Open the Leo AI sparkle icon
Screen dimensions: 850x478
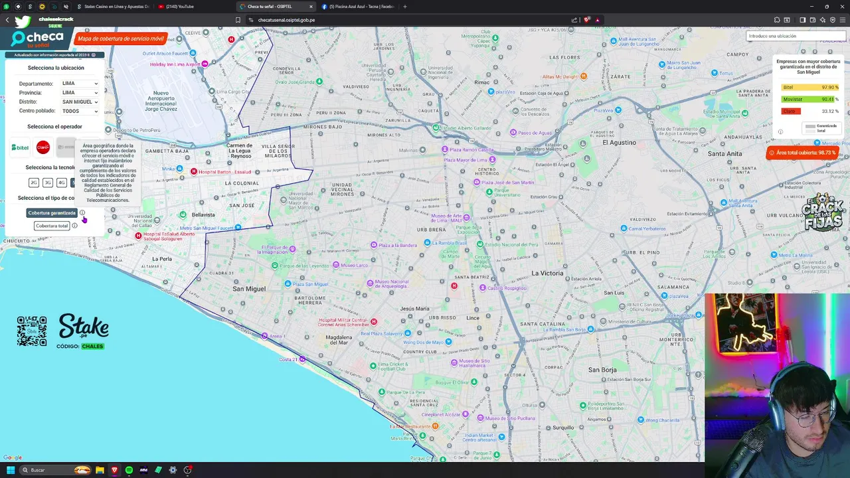pyautogui.click(x=822, y=20)
